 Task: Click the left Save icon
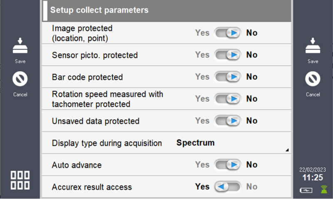click(x=20, y=47)
